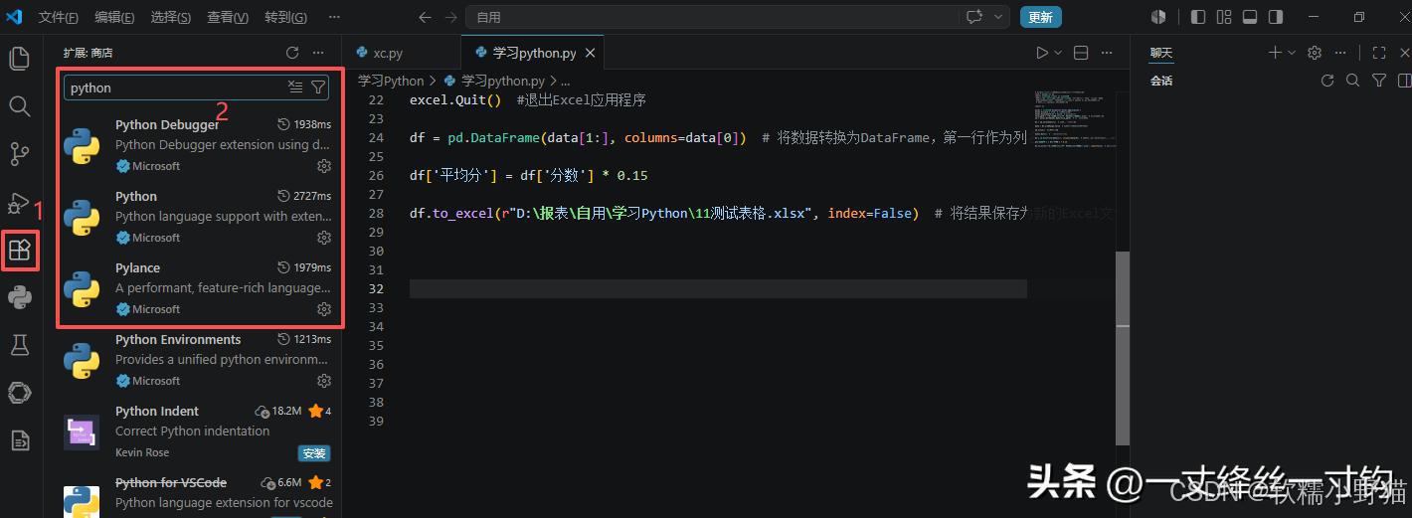
Task: Toggle bottom panel visibility
Action: tap(1250, 17)
